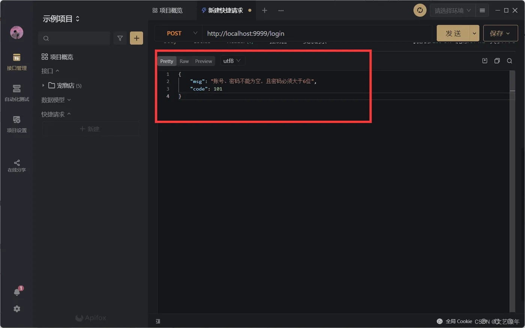Screen dimensions: 525x328
Task: Click the value 101 in response
Action: 218,89
